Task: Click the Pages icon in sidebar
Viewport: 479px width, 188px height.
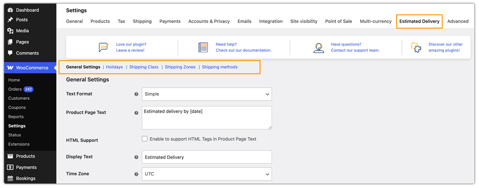Action: tap(10, 42)
